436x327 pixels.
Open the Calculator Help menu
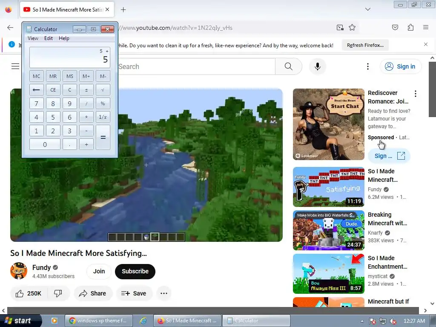click(64, 38)
